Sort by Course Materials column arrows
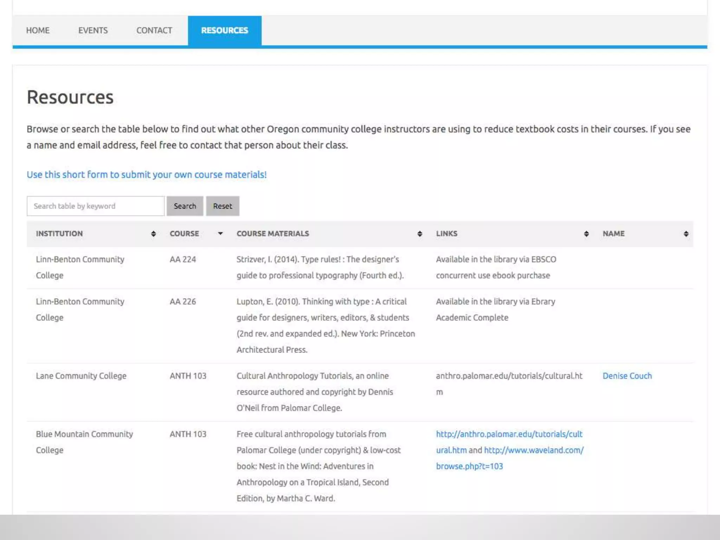Screen dimensions: 720x540 [x=420, y=234]
